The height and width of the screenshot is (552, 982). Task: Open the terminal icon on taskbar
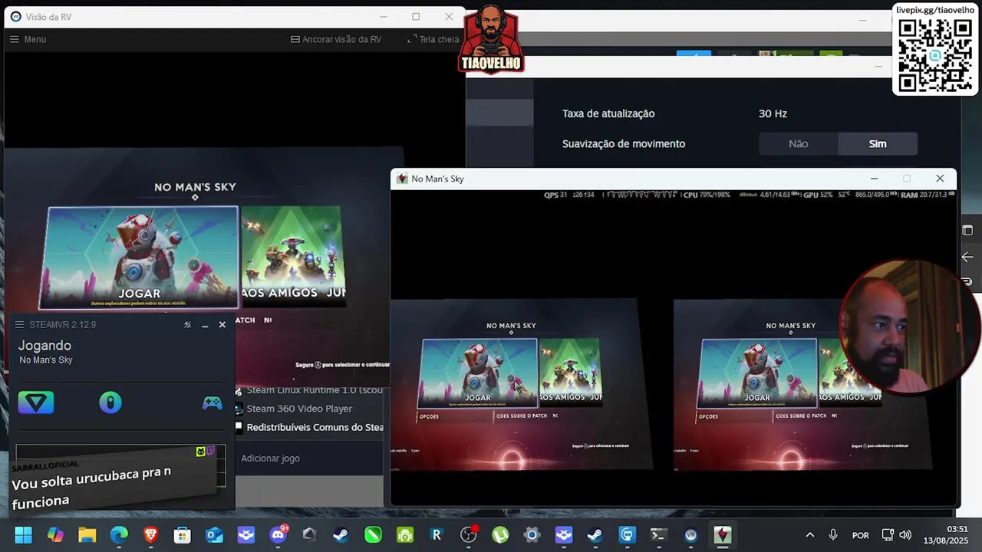click(x=658, y=535)
